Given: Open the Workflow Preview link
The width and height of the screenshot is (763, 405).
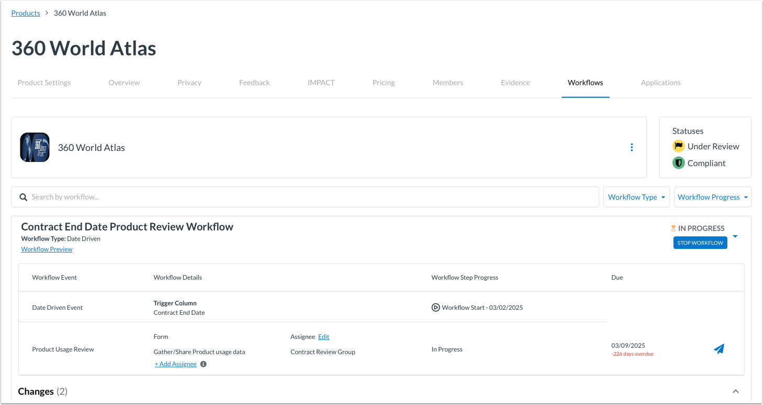Looking at the screenshot, I should click(47, 249).
